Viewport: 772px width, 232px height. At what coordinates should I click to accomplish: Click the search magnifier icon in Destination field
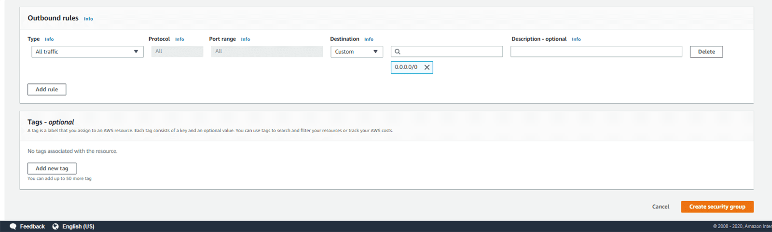(x=398, y=52)
